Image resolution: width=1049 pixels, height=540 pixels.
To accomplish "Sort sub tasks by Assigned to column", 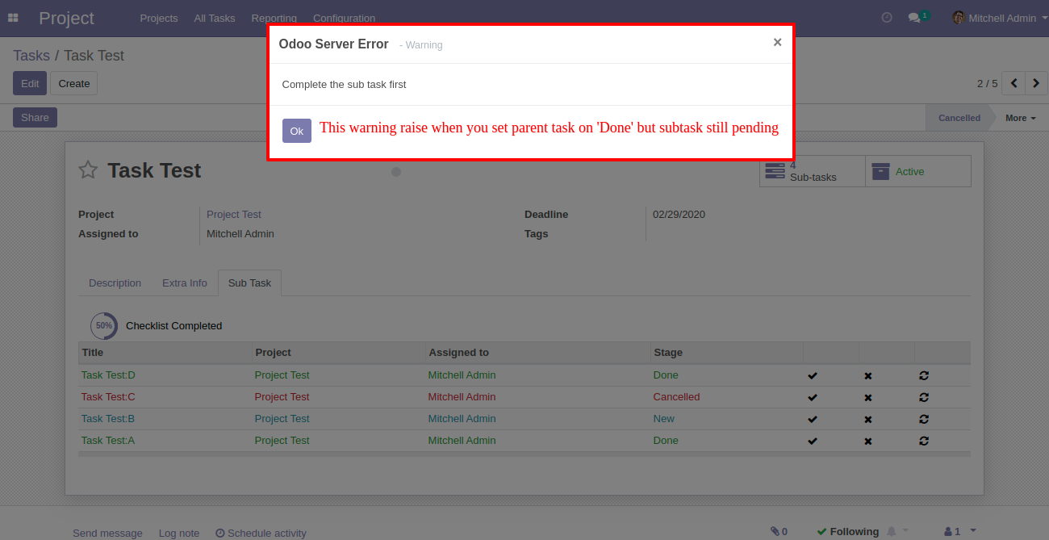I will coord(537,353).
